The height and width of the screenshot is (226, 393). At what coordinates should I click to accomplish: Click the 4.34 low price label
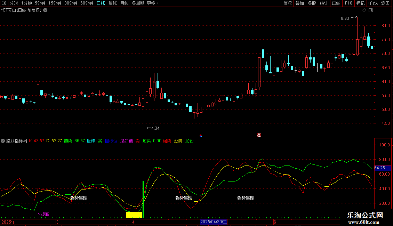pos(155,128)
